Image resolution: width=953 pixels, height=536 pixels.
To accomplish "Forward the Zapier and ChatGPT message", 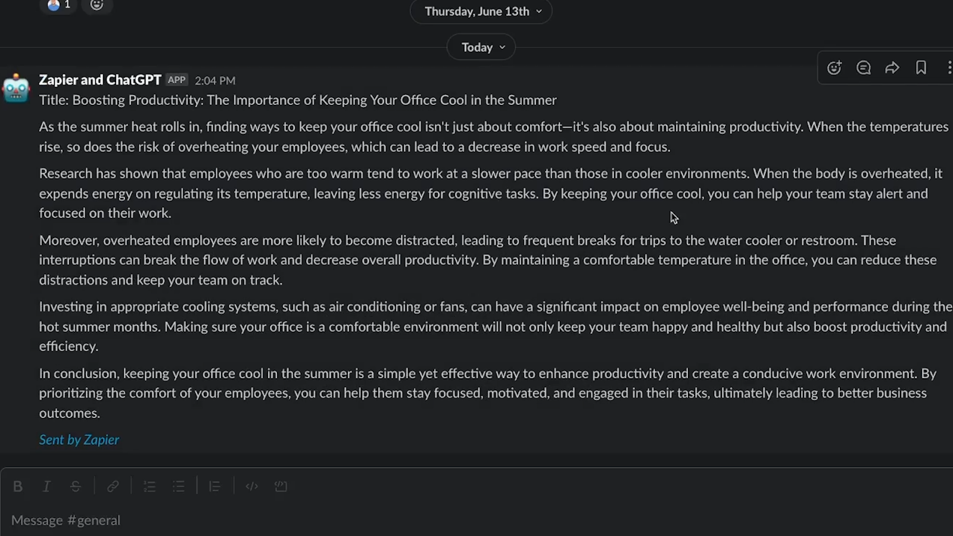I will pos(892,68).
